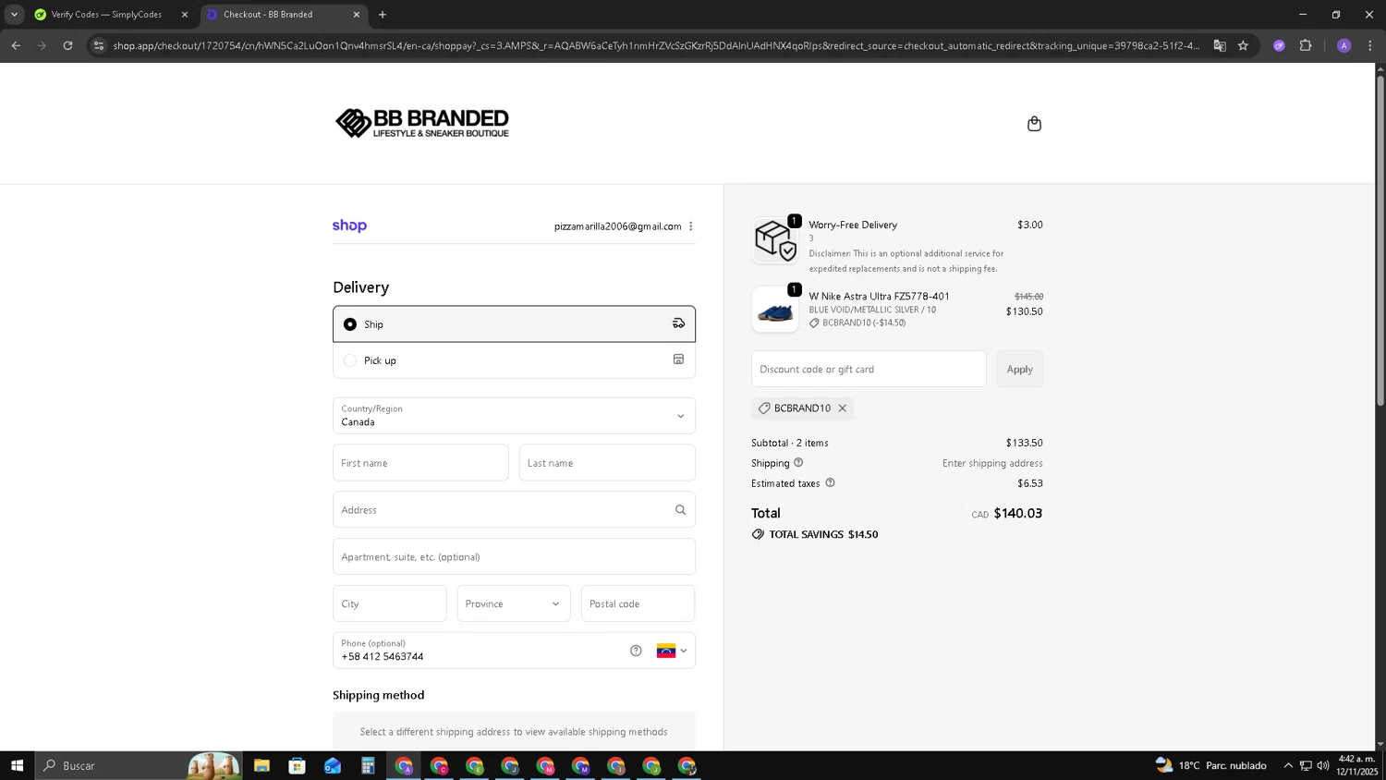1386x780 pixels.
Task: Open the shopping bag cart icon
Action: (1034, 124)
